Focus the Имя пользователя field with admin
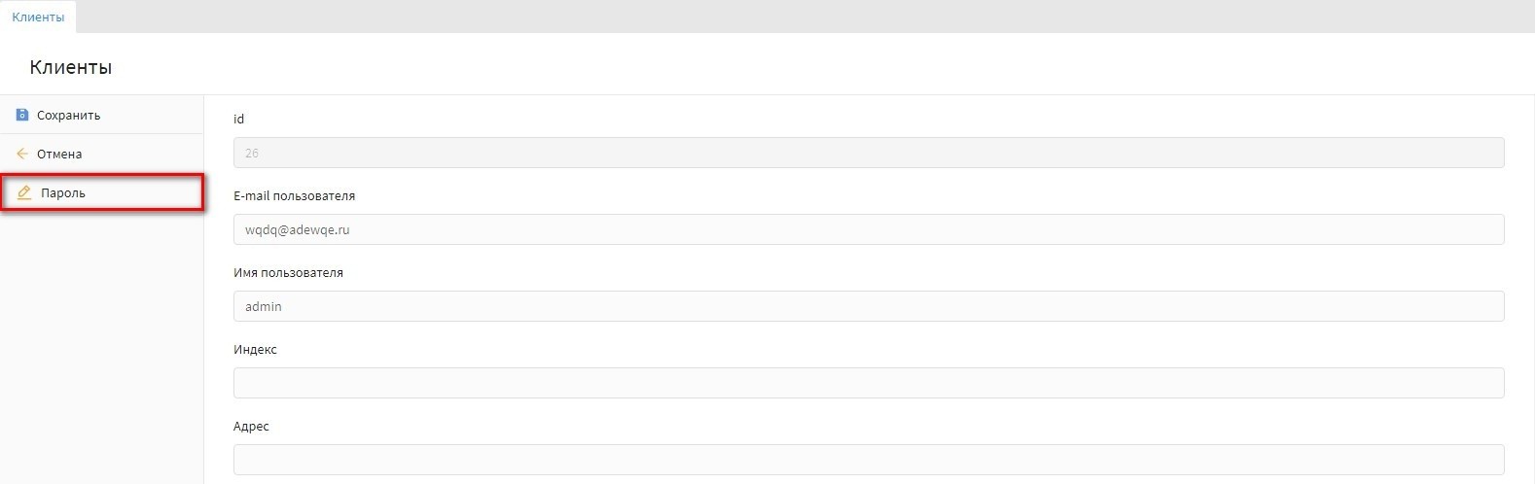 (868, 306)
